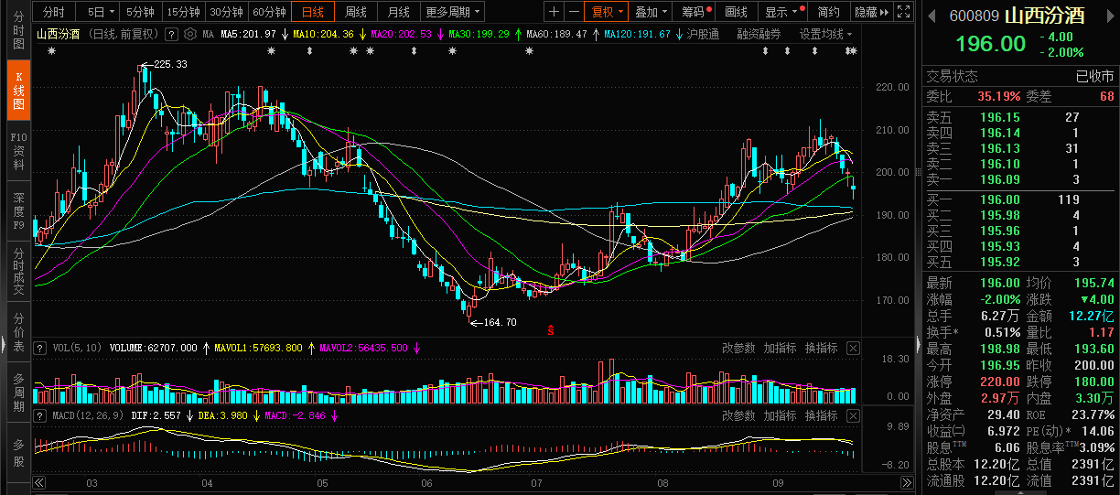The width and height of the screenshot is (1120, 495).
Task: Click 换指标 in the MACD panel
Action: pyautogui.click(x=821, y=415)
